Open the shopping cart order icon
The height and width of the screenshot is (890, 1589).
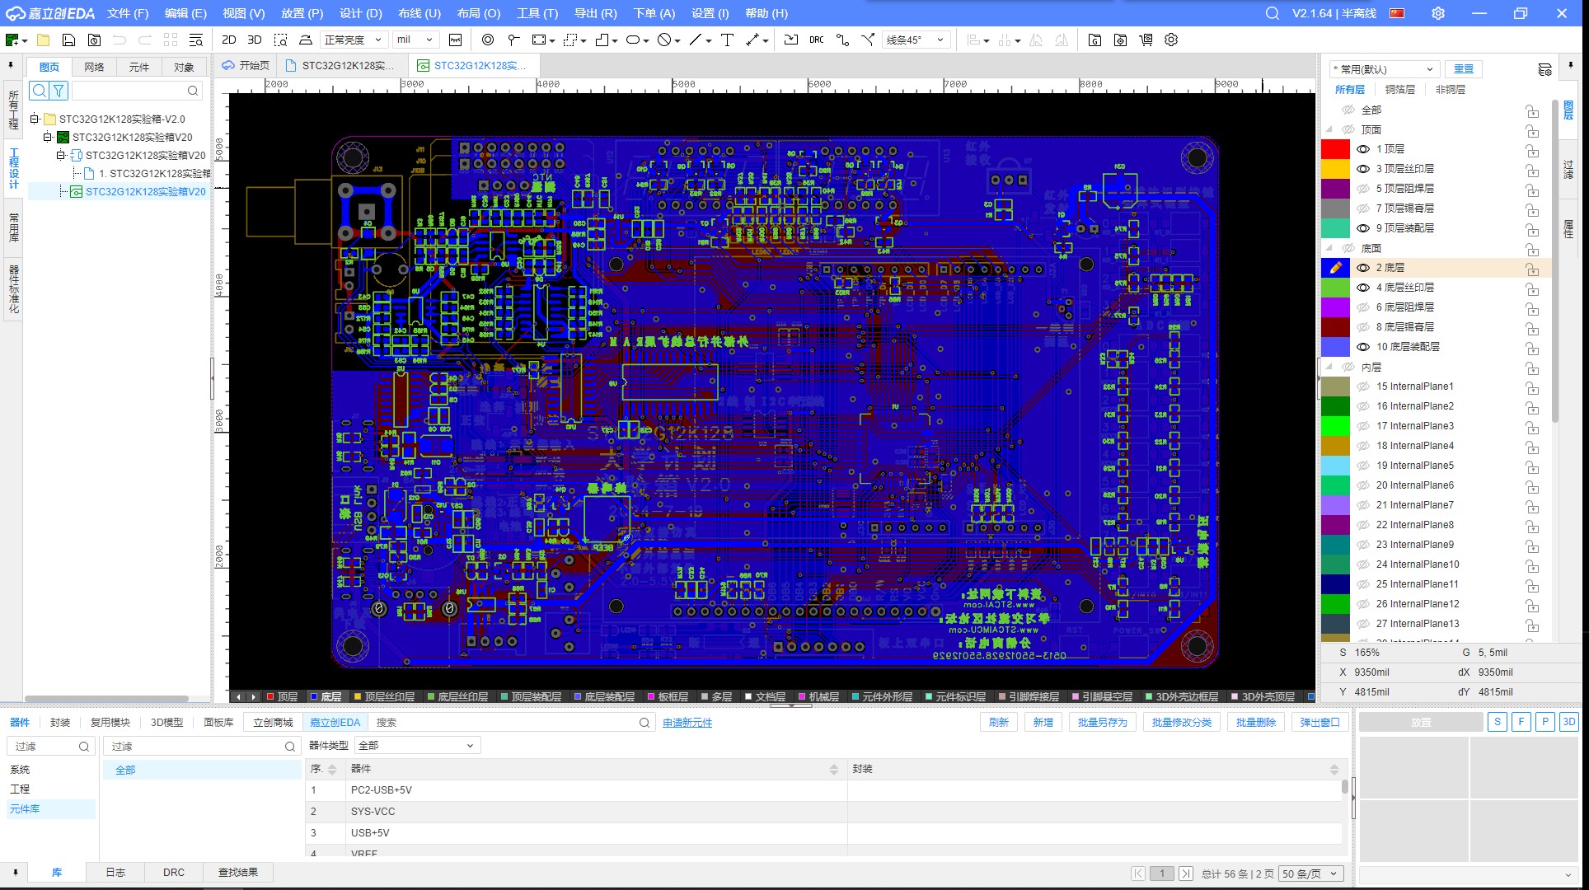[x=1146, y=40]
